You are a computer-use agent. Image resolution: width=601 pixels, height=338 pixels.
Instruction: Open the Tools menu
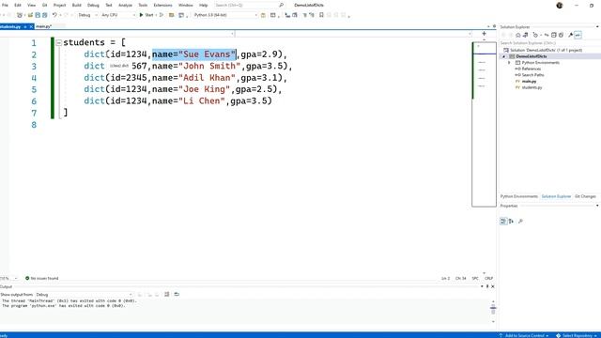[x=143, y=5]
